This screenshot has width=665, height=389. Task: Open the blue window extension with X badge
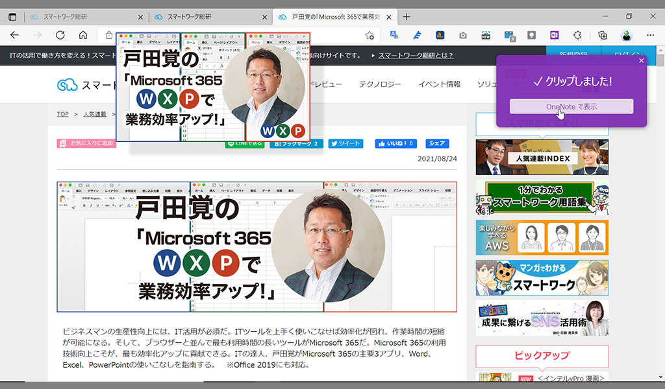pyautogui.click(x=509, y=36)
